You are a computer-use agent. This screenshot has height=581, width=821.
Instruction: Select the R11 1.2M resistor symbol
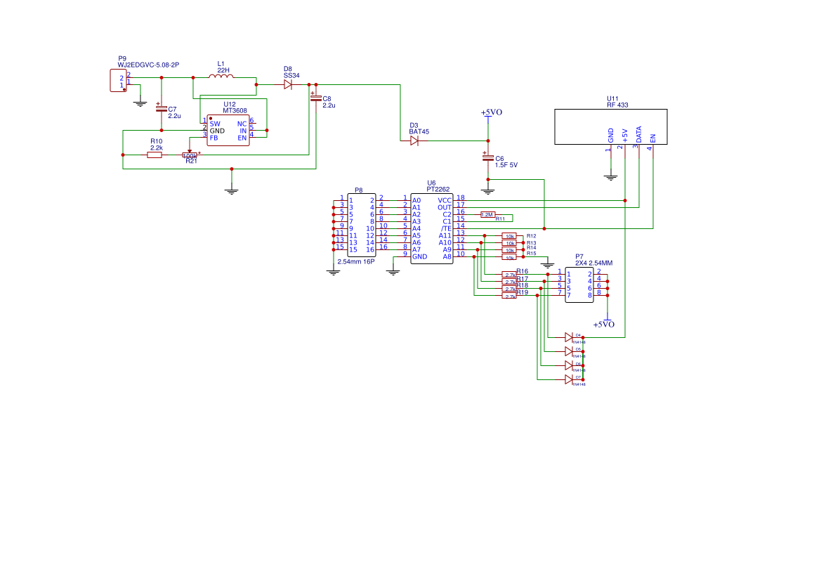point(487,214)
